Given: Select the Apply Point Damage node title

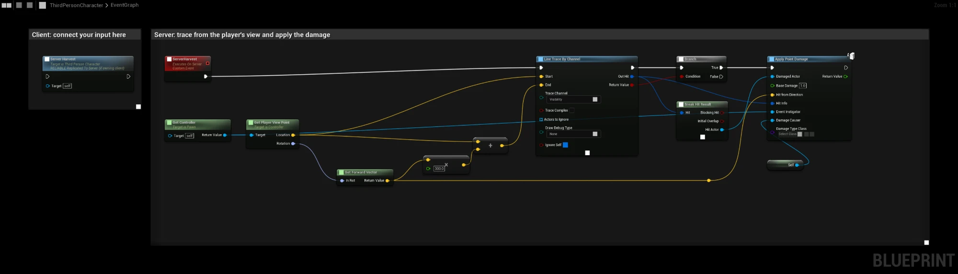Looking at the screenshot, I should pos(791,59).
